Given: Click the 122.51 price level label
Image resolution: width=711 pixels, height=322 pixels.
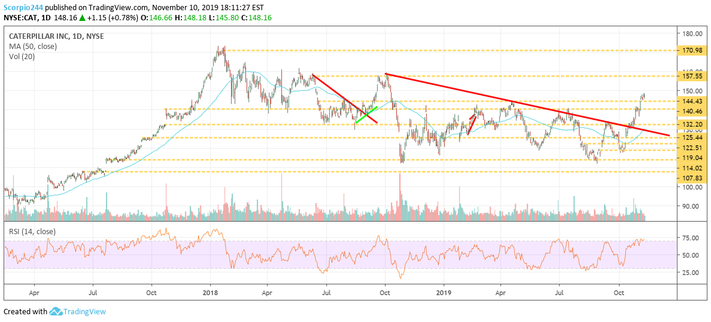Looking at the screenshot, I should [691, 148].
